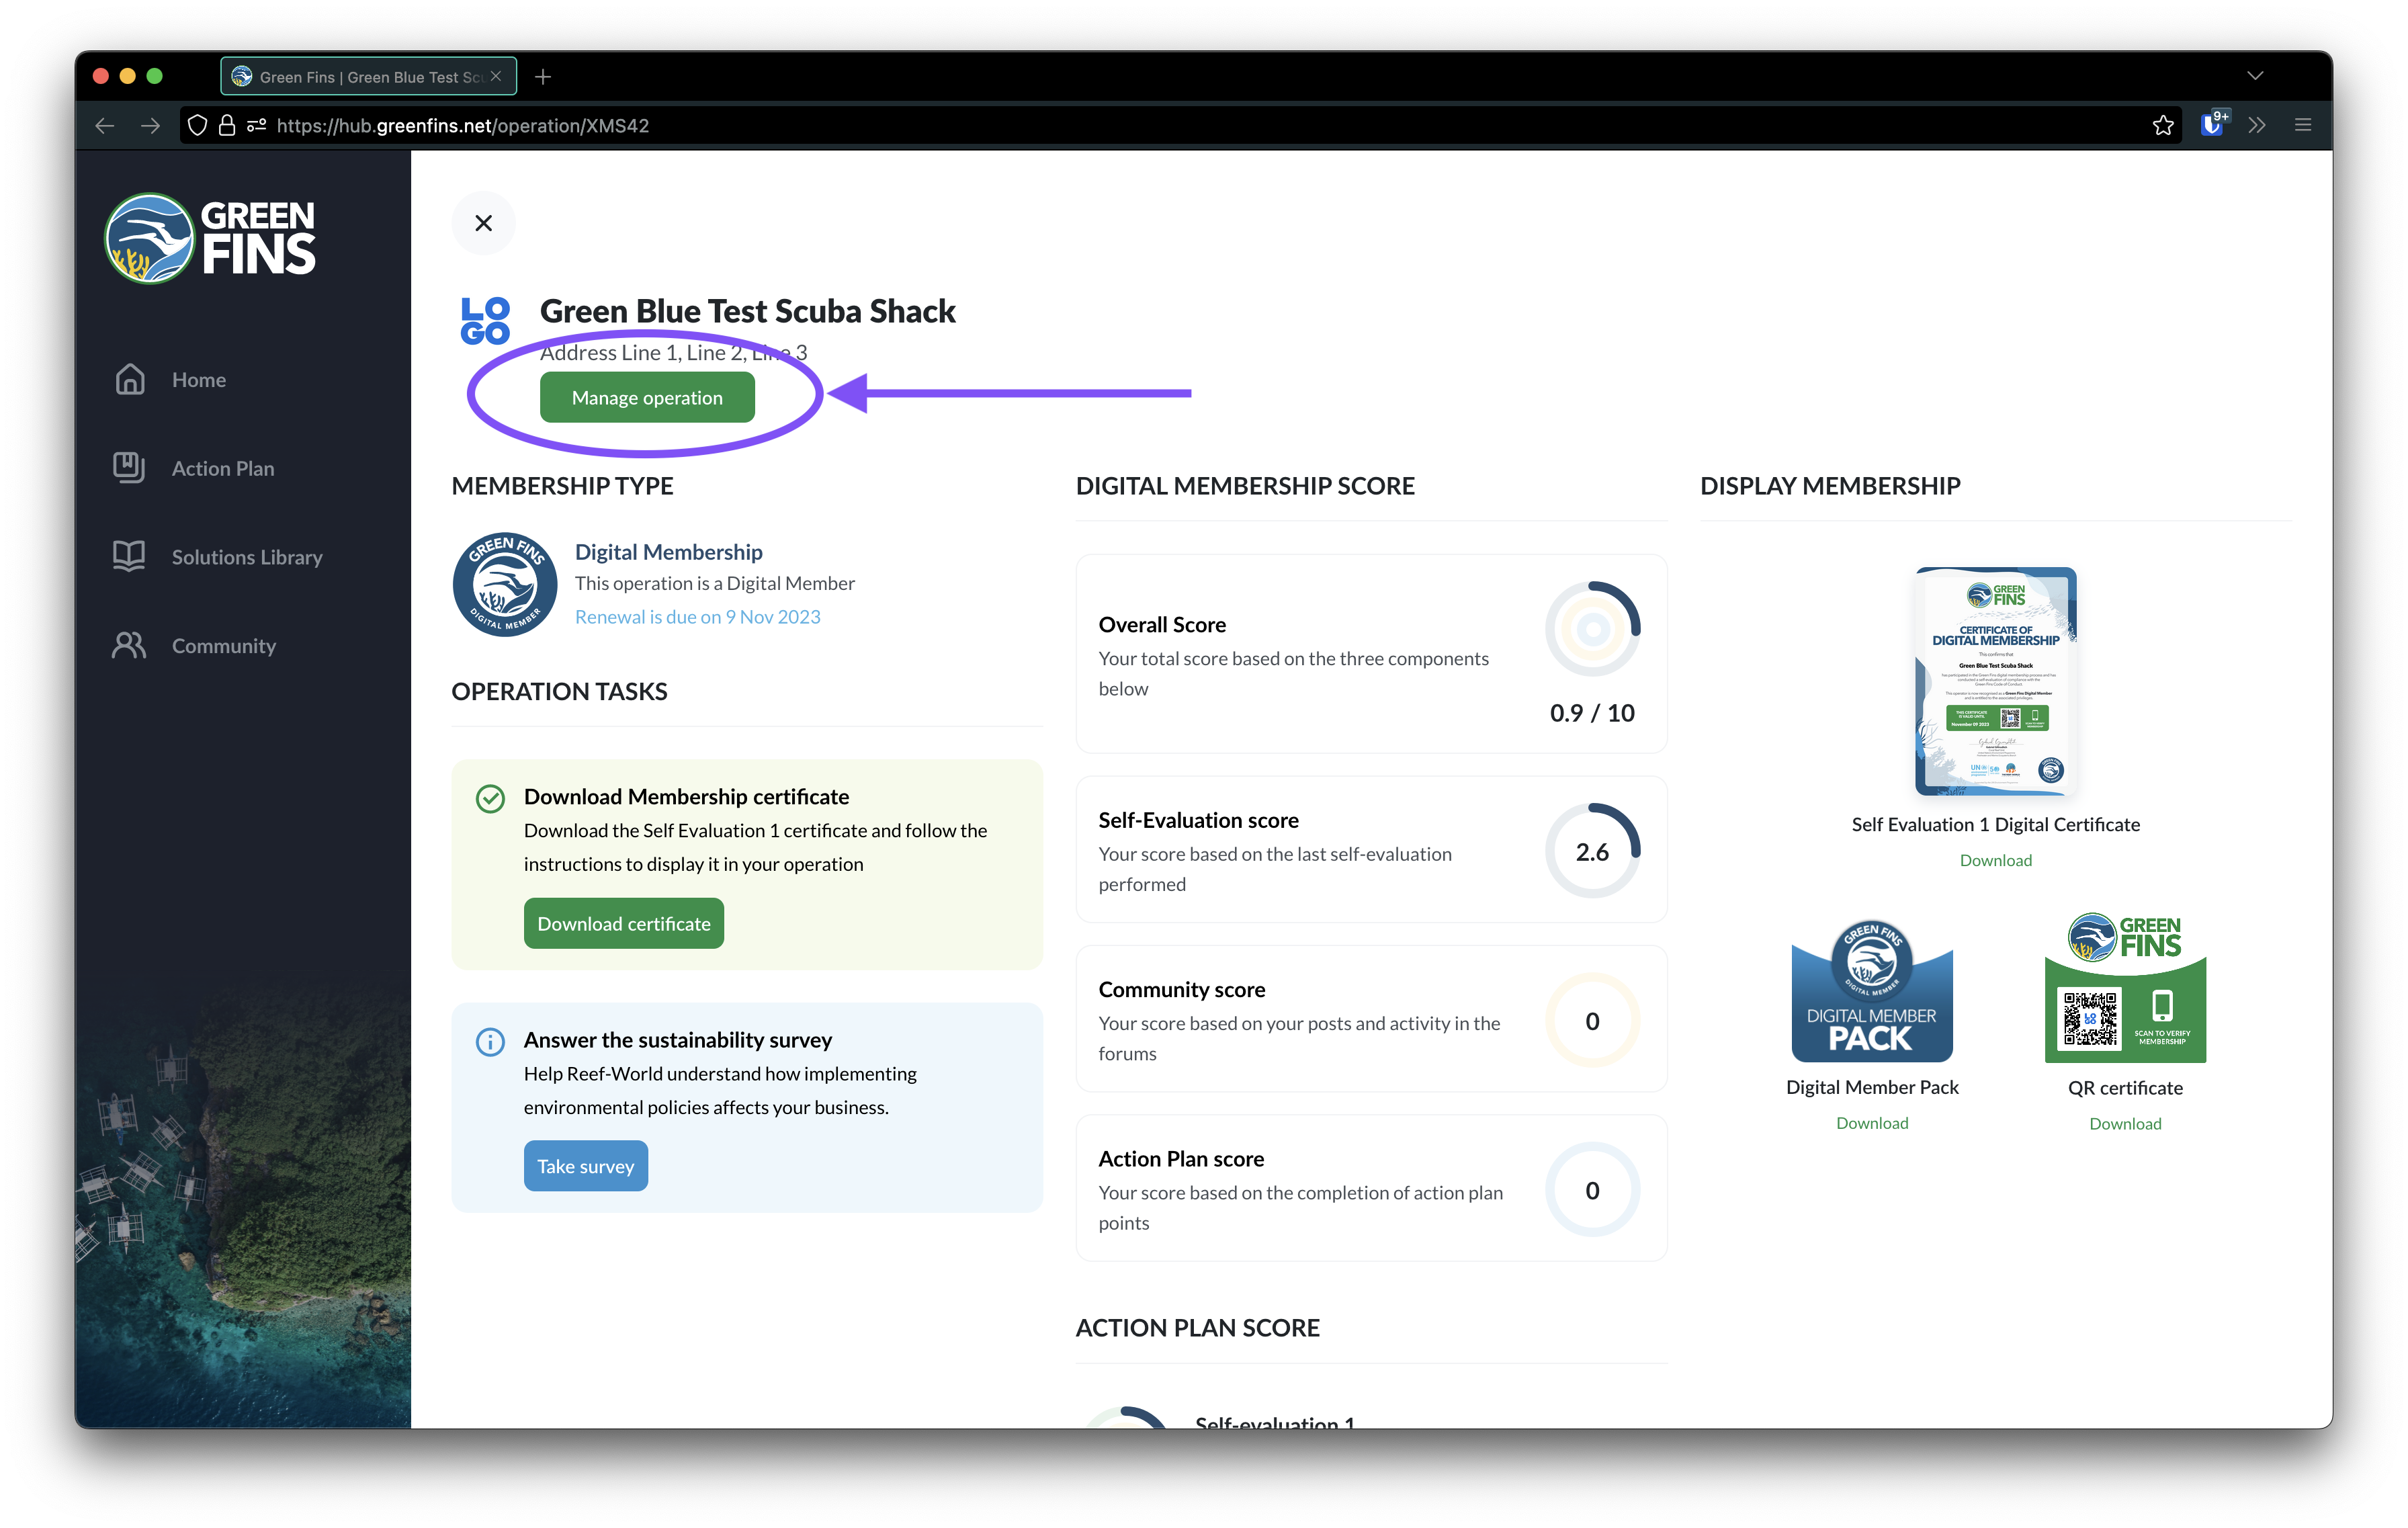Click the site permissions icon in address bar

tap(257, 125)
